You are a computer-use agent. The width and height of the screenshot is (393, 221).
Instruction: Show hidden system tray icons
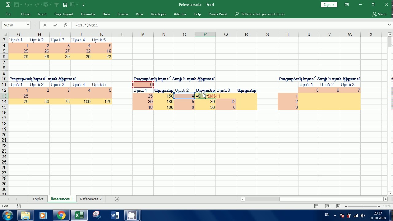pos(335,215)
